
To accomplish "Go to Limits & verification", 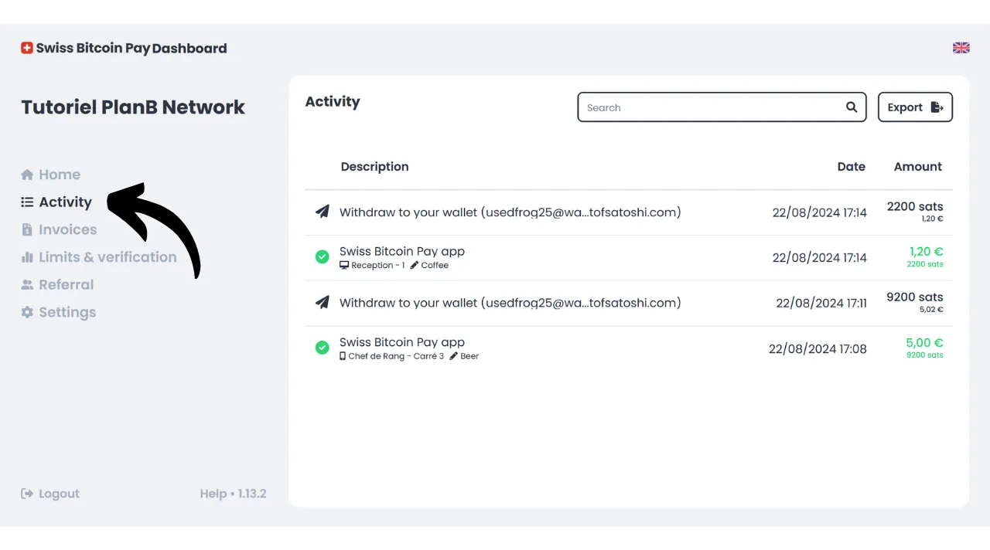I will (x=108, y=257).
